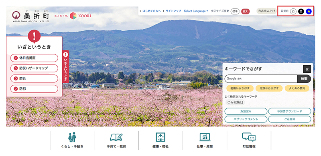Click the よく検索されるキーワード label

[x=241, y=96]
